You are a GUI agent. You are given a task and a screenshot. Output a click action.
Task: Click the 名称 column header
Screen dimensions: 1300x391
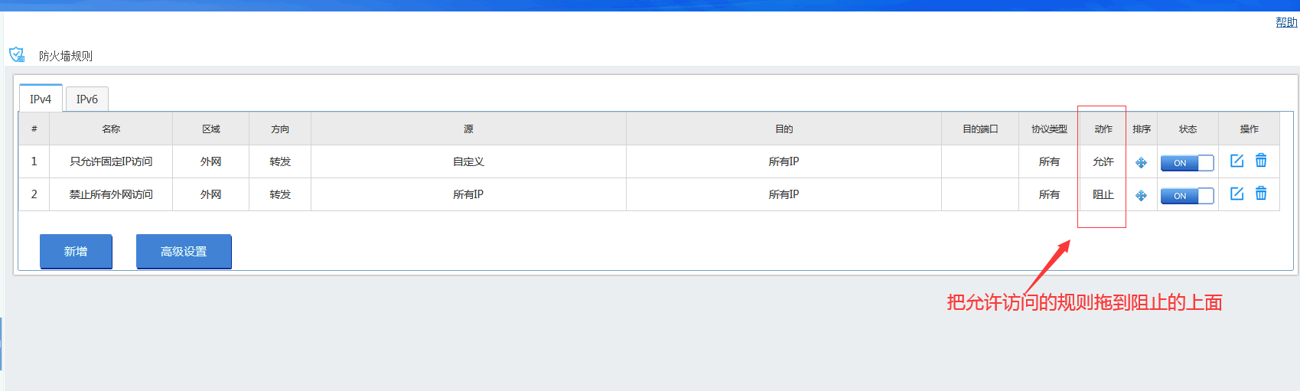pyautogui.click(x=111, y=129)
